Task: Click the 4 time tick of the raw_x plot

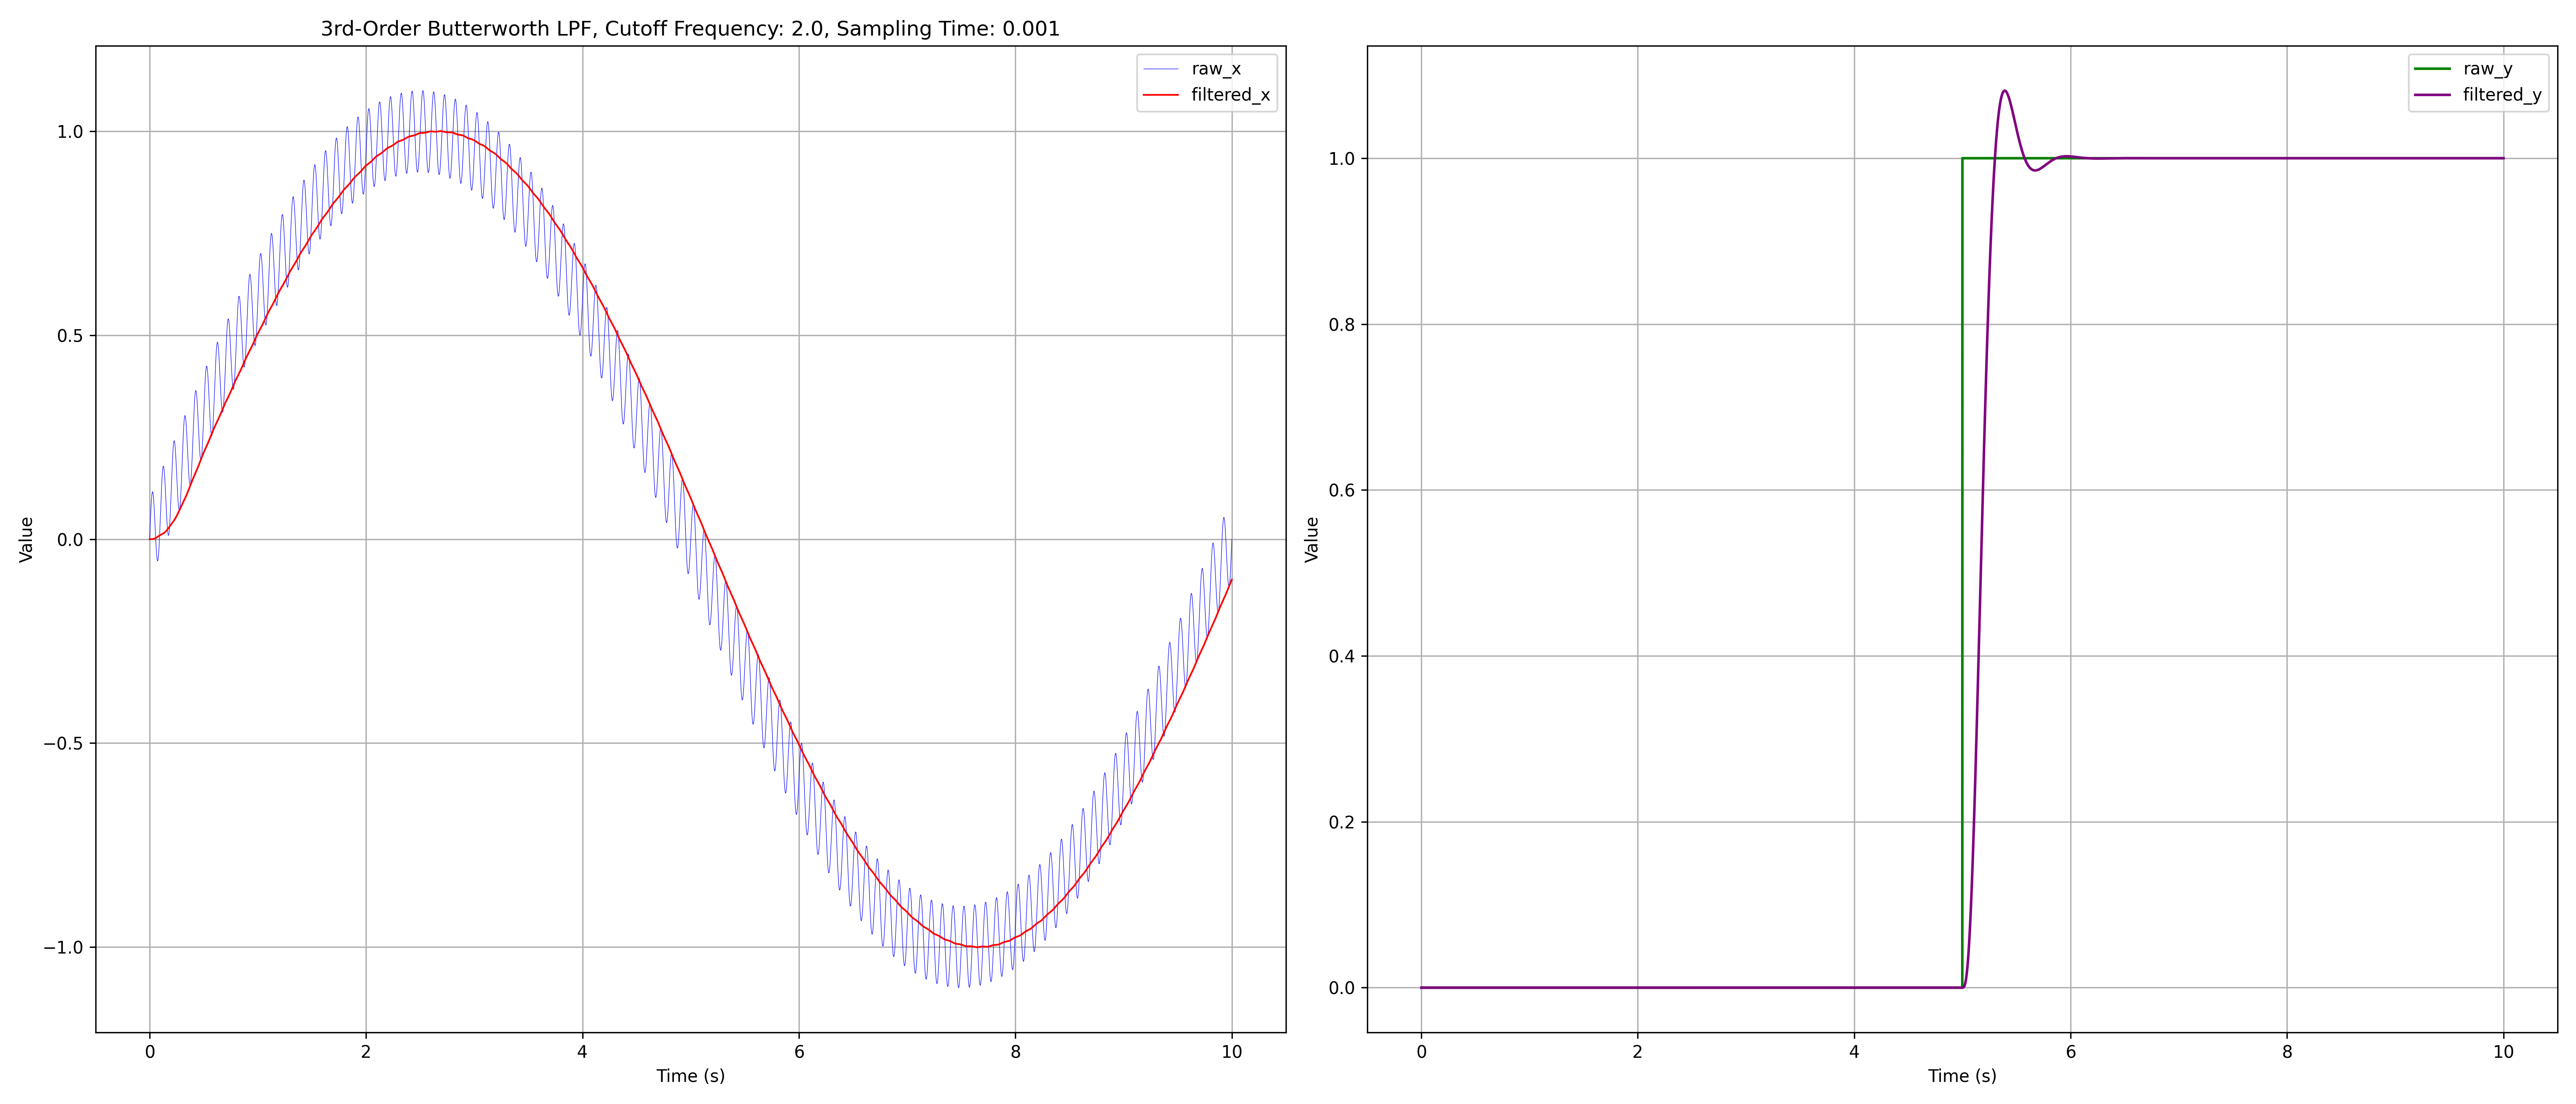Action: click(x=582, y=1052)
